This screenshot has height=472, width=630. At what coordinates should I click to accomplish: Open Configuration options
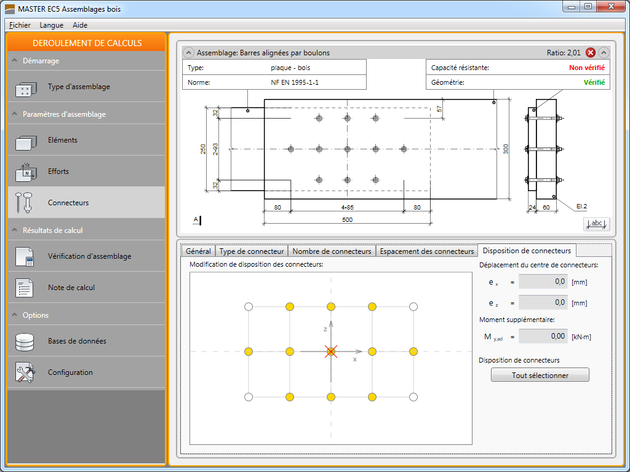coord(86,372)
